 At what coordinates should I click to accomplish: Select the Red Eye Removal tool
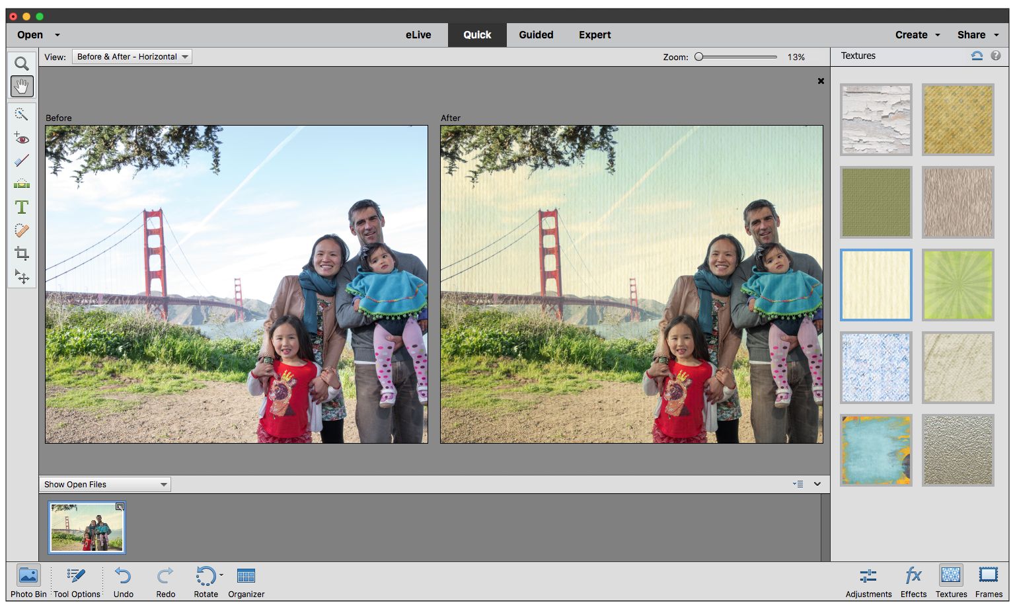[x=22, y=139]
